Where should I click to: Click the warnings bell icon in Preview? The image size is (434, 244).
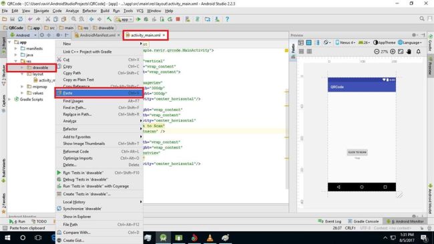tap(419, 51)
